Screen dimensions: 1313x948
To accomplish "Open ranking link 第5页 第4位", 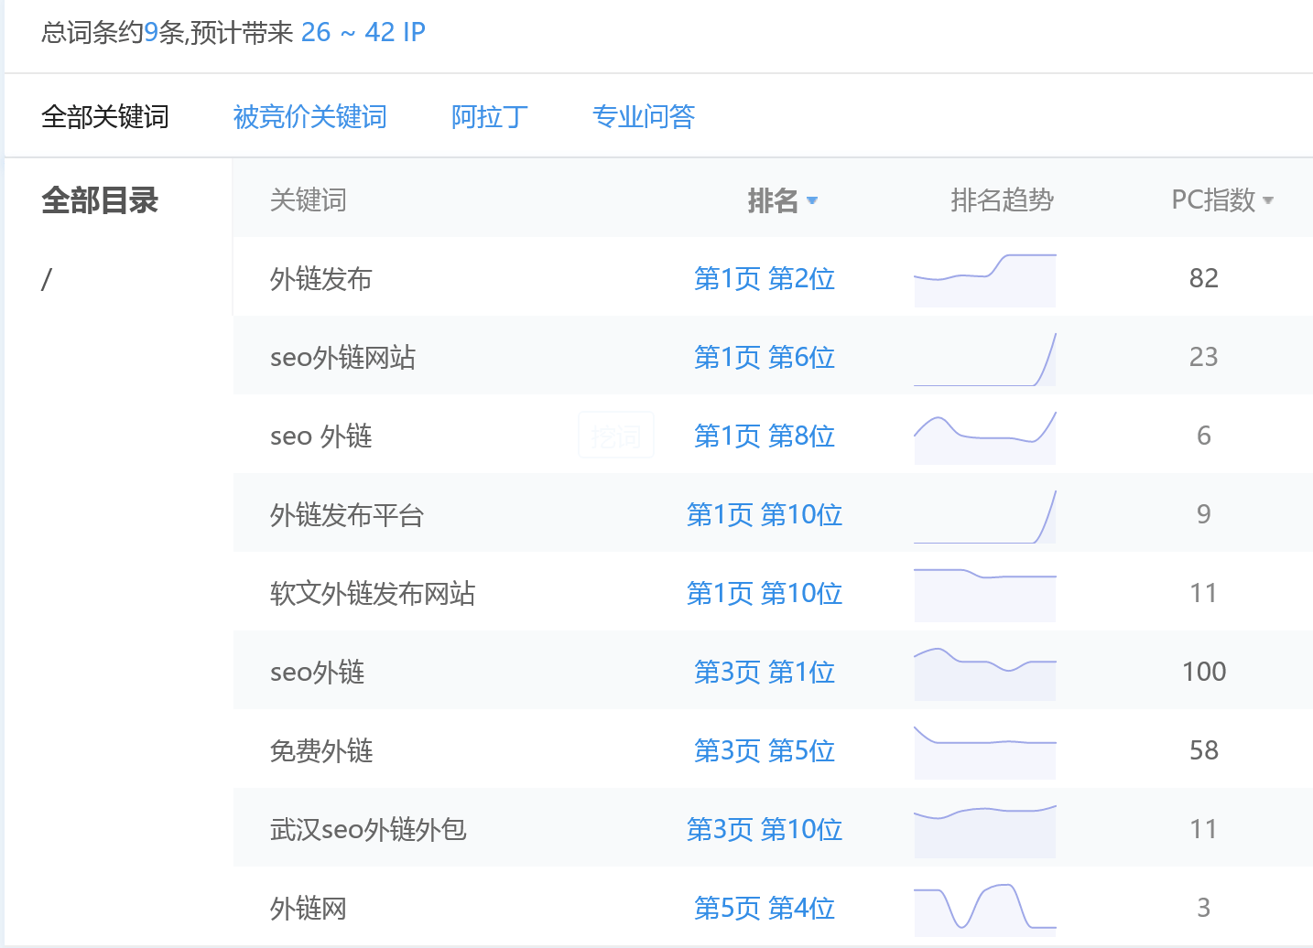I will (765, 909).
